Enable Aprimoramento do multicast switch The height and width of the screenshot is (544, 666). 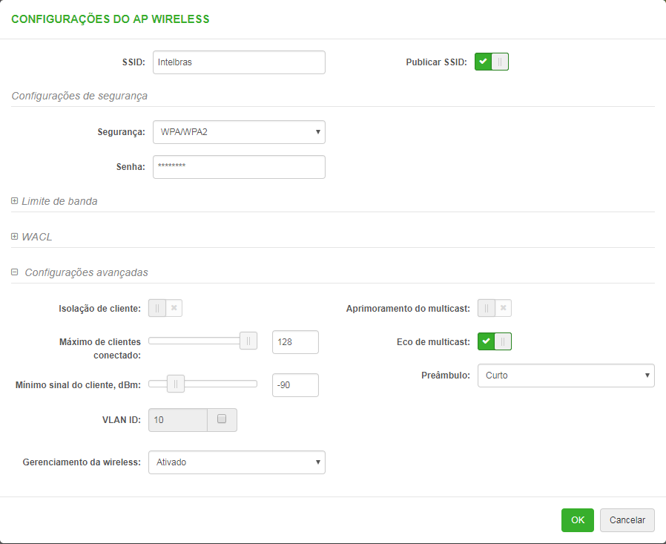pos(495,308)
